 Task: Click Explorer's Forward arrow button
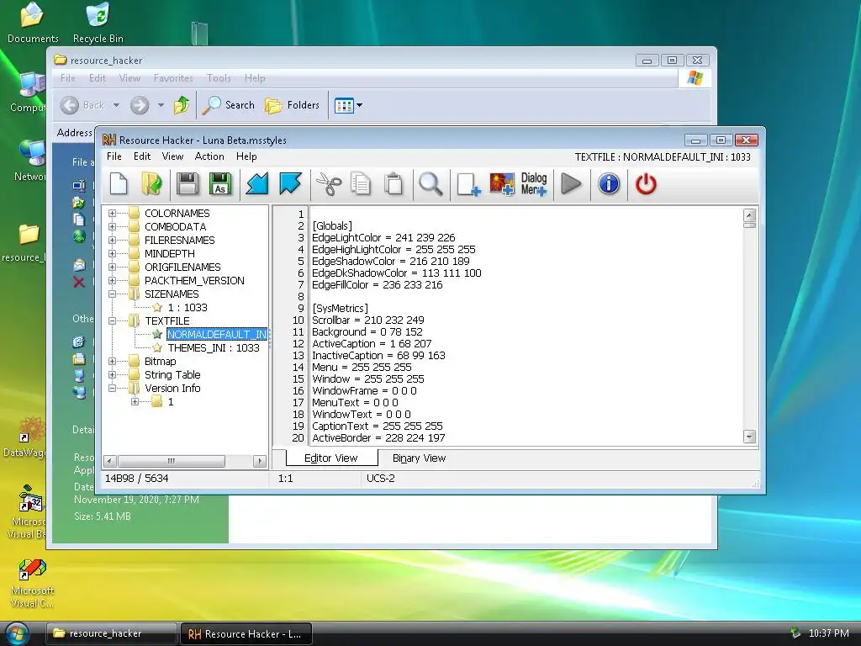[140, 105]
